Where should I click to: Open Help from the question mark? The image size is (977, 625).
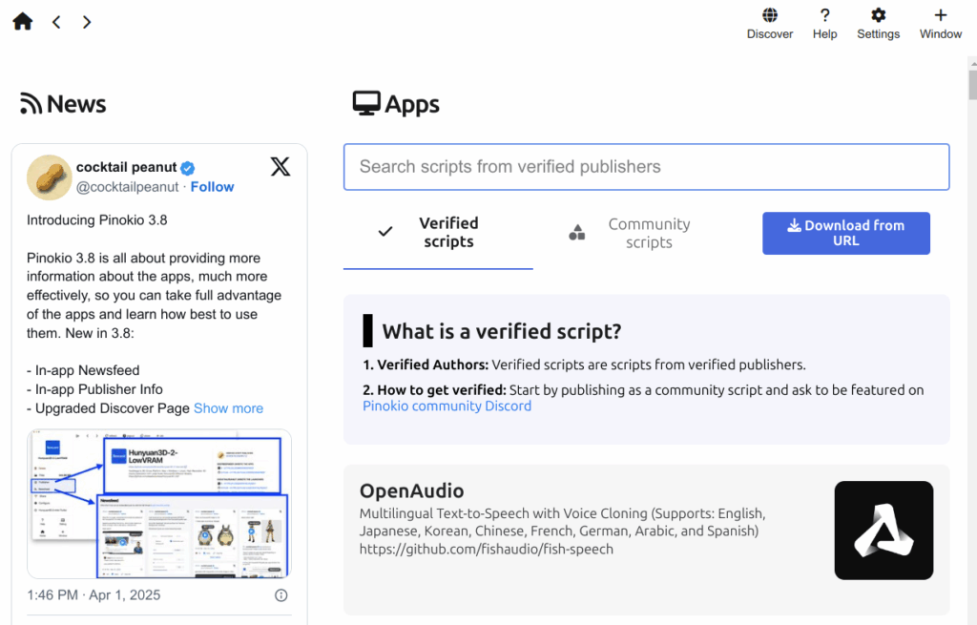824,24
